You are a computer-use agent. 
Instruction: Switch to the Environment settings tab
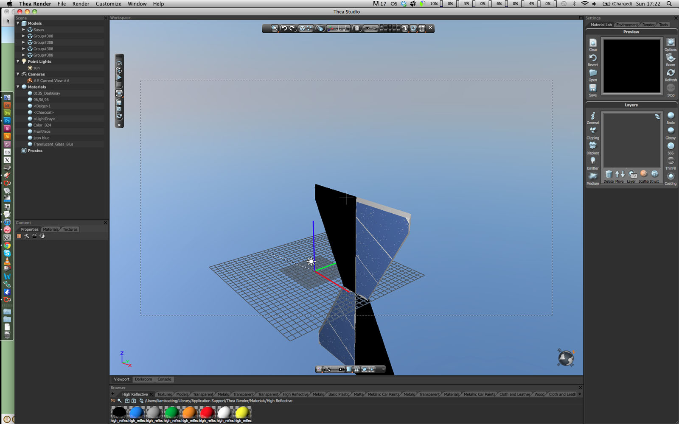627,25
